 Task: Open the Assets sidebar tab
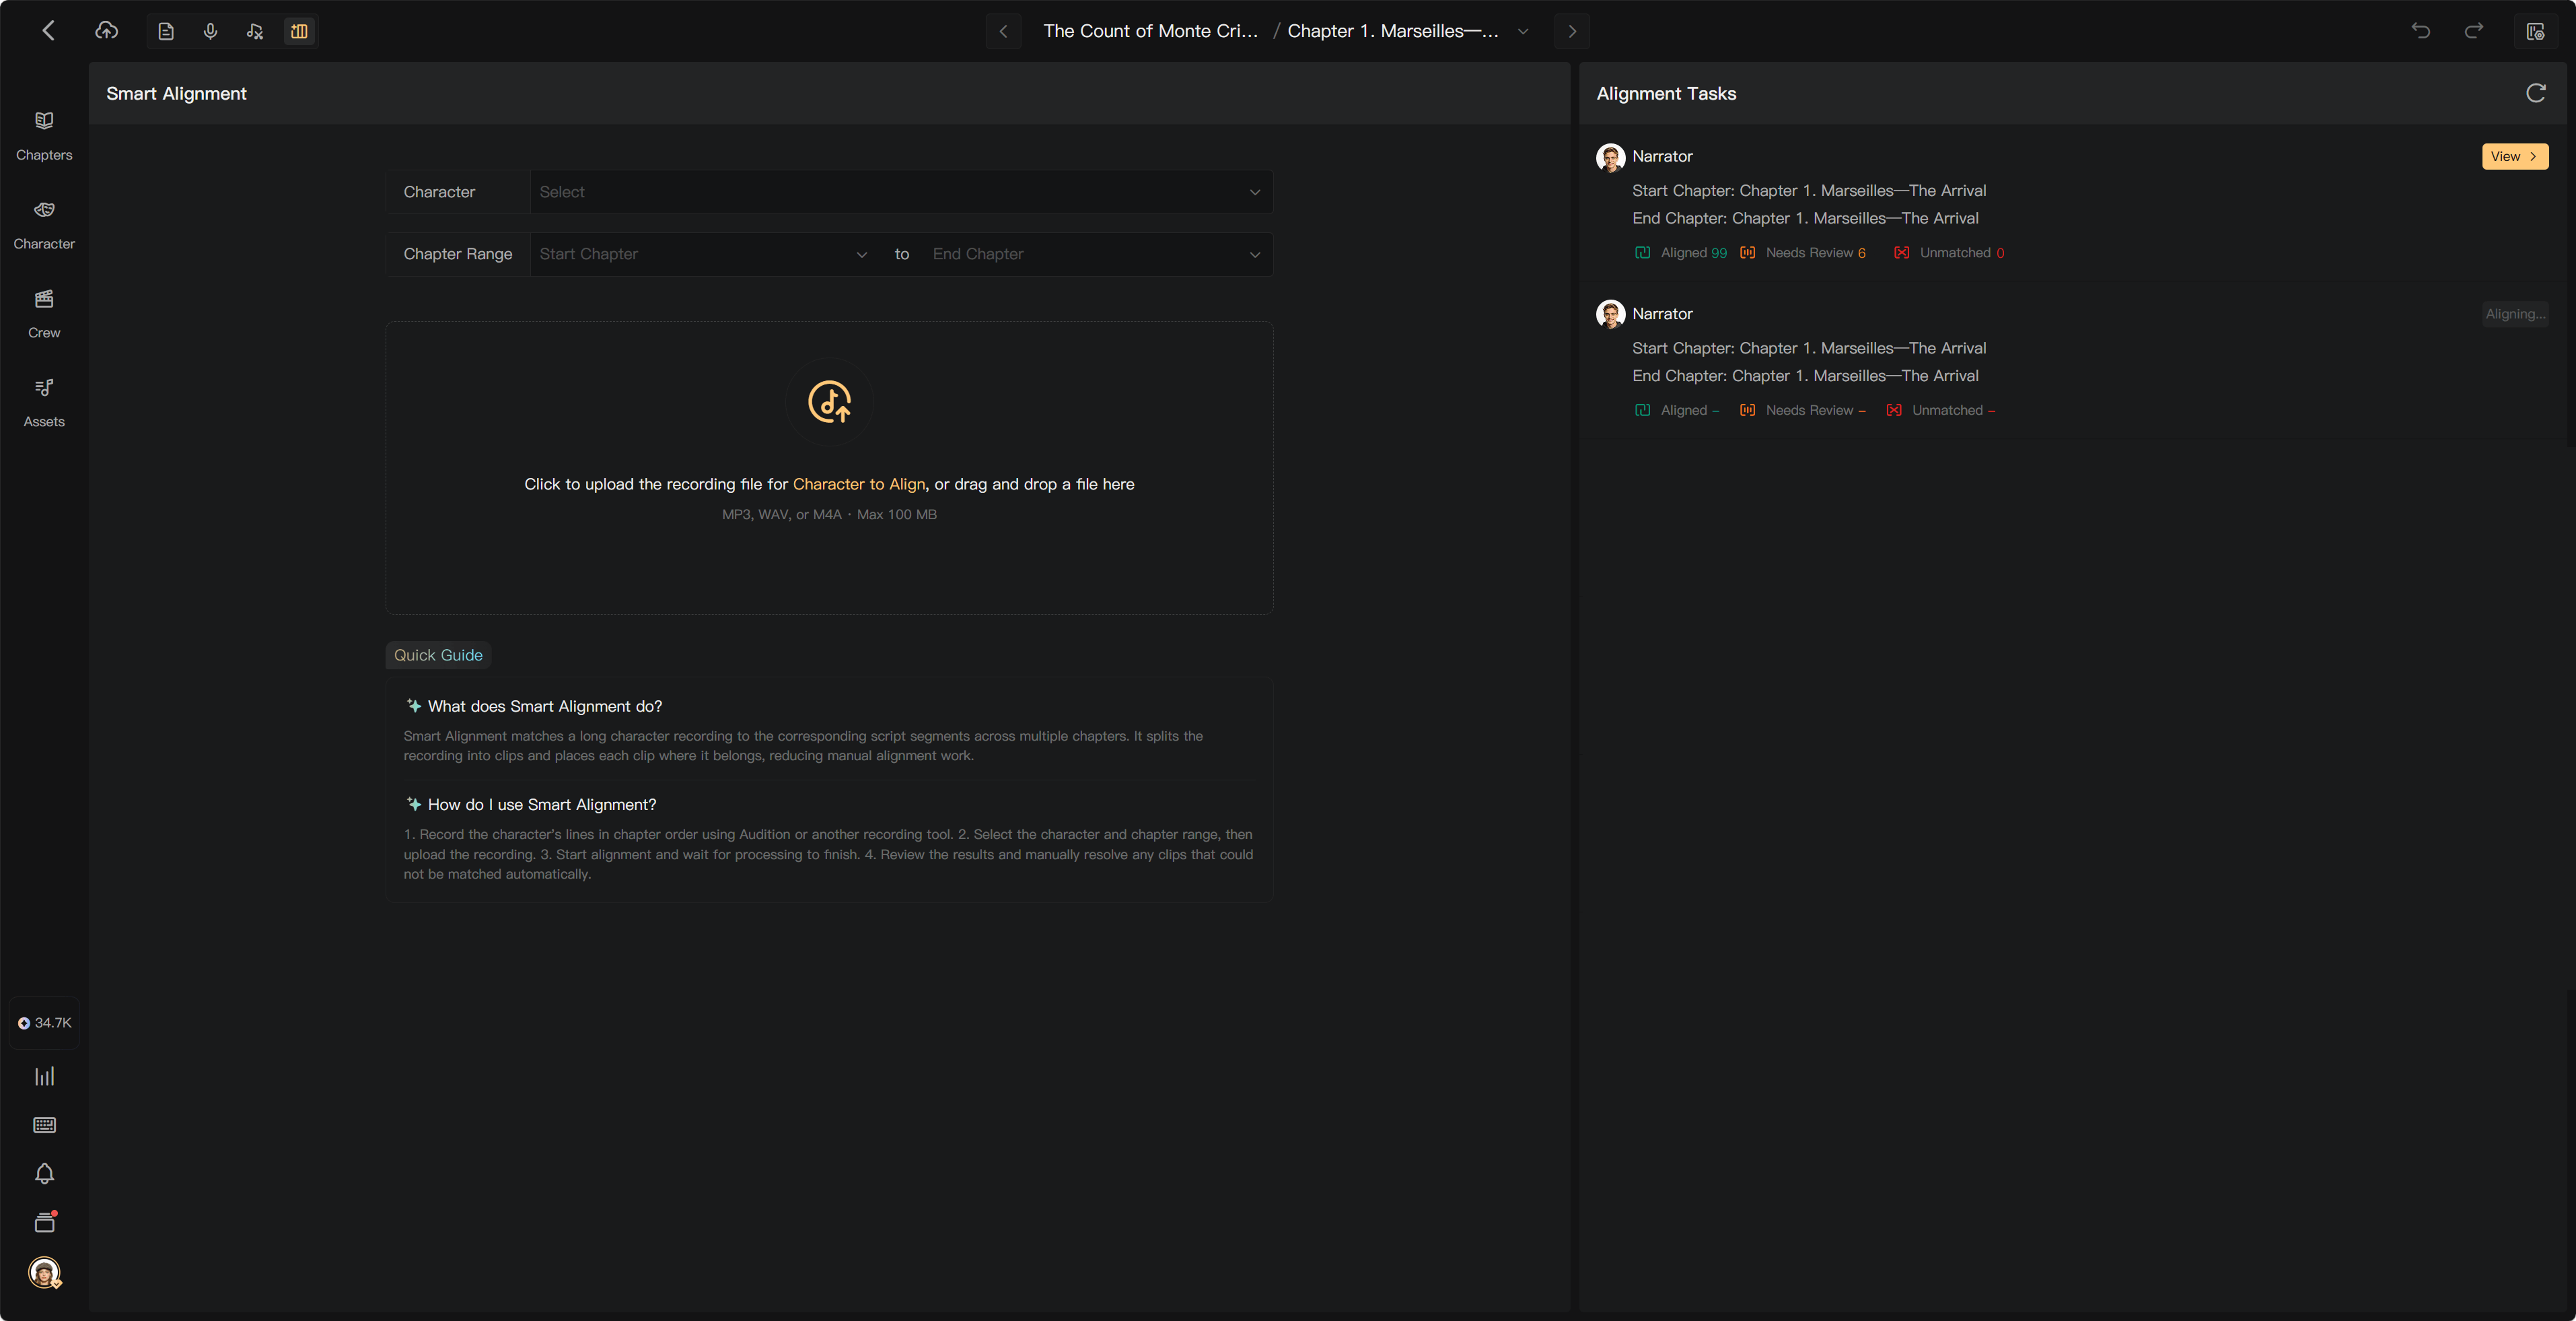[44, 403]
